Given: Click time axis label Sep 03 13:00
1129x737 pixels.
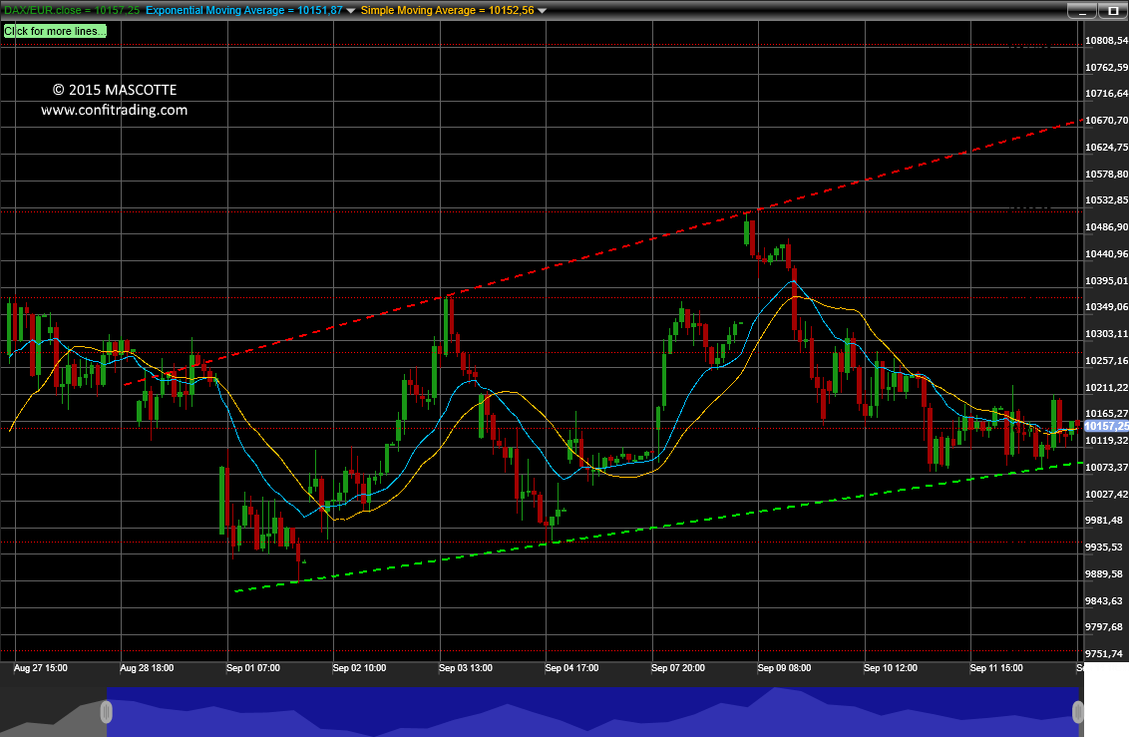Looking at the screenshot, I should 466,668.
